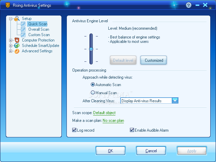Open the Default object scan scope link
216x162 pixels.
click(104, 113)
